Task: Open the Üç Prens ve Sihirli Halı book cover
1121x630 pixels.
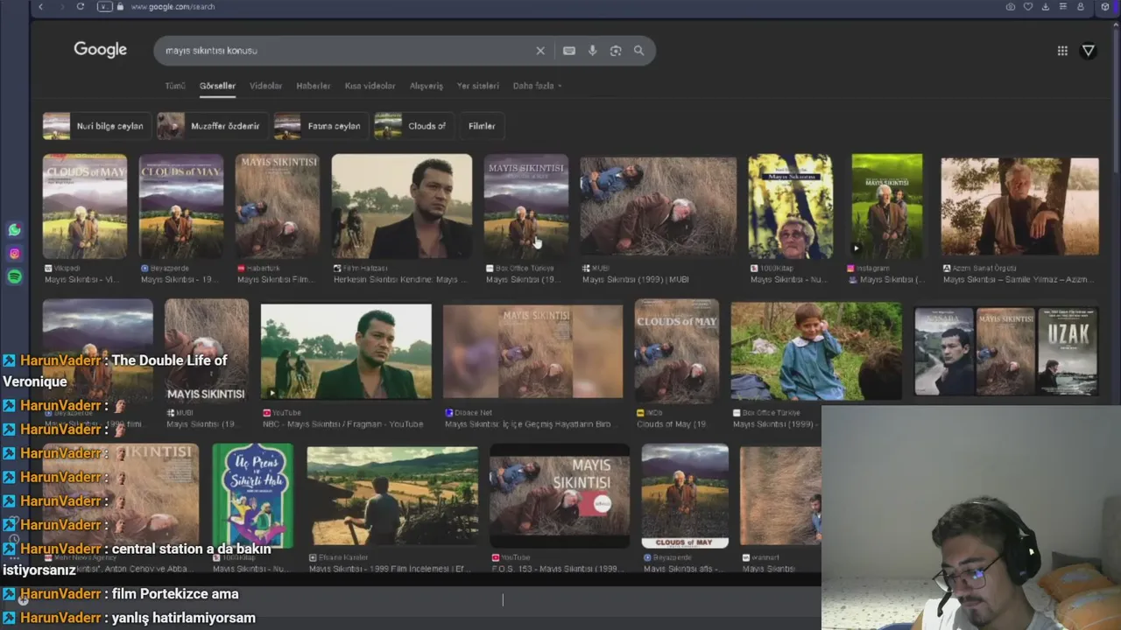Action: pyautogui.click(x=252, y=496)
